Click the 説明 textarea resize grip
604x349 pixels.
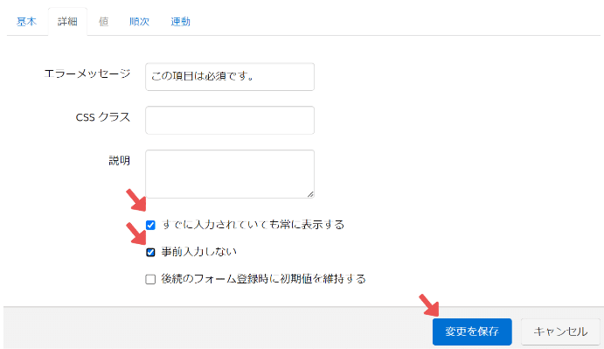pos(310,194)
